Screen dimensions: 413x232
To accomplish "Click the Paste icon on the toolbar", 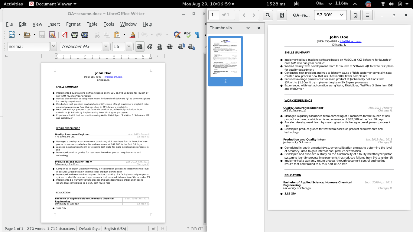I will (116, 34).
